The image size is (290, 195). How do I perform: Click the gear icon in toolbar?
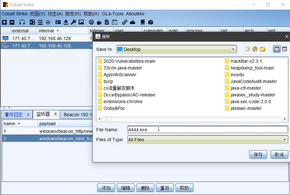tap(91, 22)
